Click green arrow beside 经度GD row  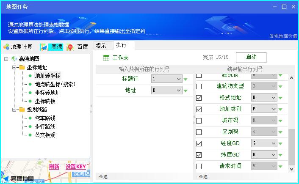pyautogui.click(x=280, y=144)
